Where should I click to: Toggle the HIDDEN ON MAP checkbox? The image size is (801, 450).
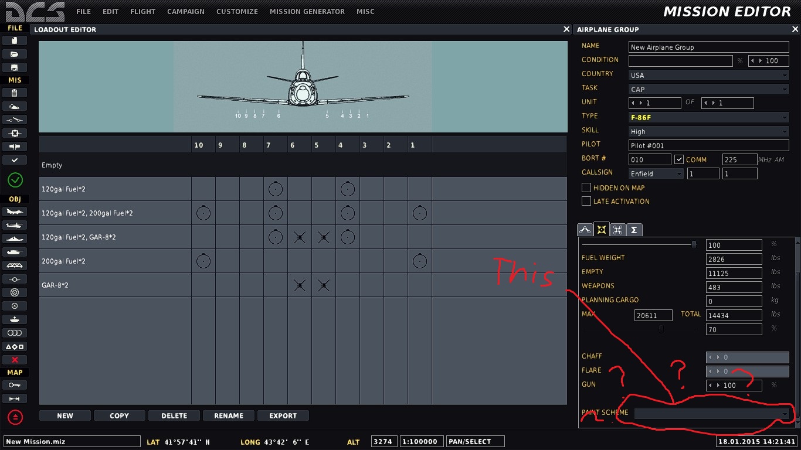coord(586,187)
